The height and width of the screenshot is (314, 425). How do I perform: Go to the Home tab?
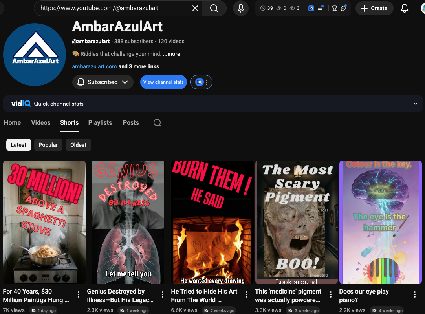13,123
